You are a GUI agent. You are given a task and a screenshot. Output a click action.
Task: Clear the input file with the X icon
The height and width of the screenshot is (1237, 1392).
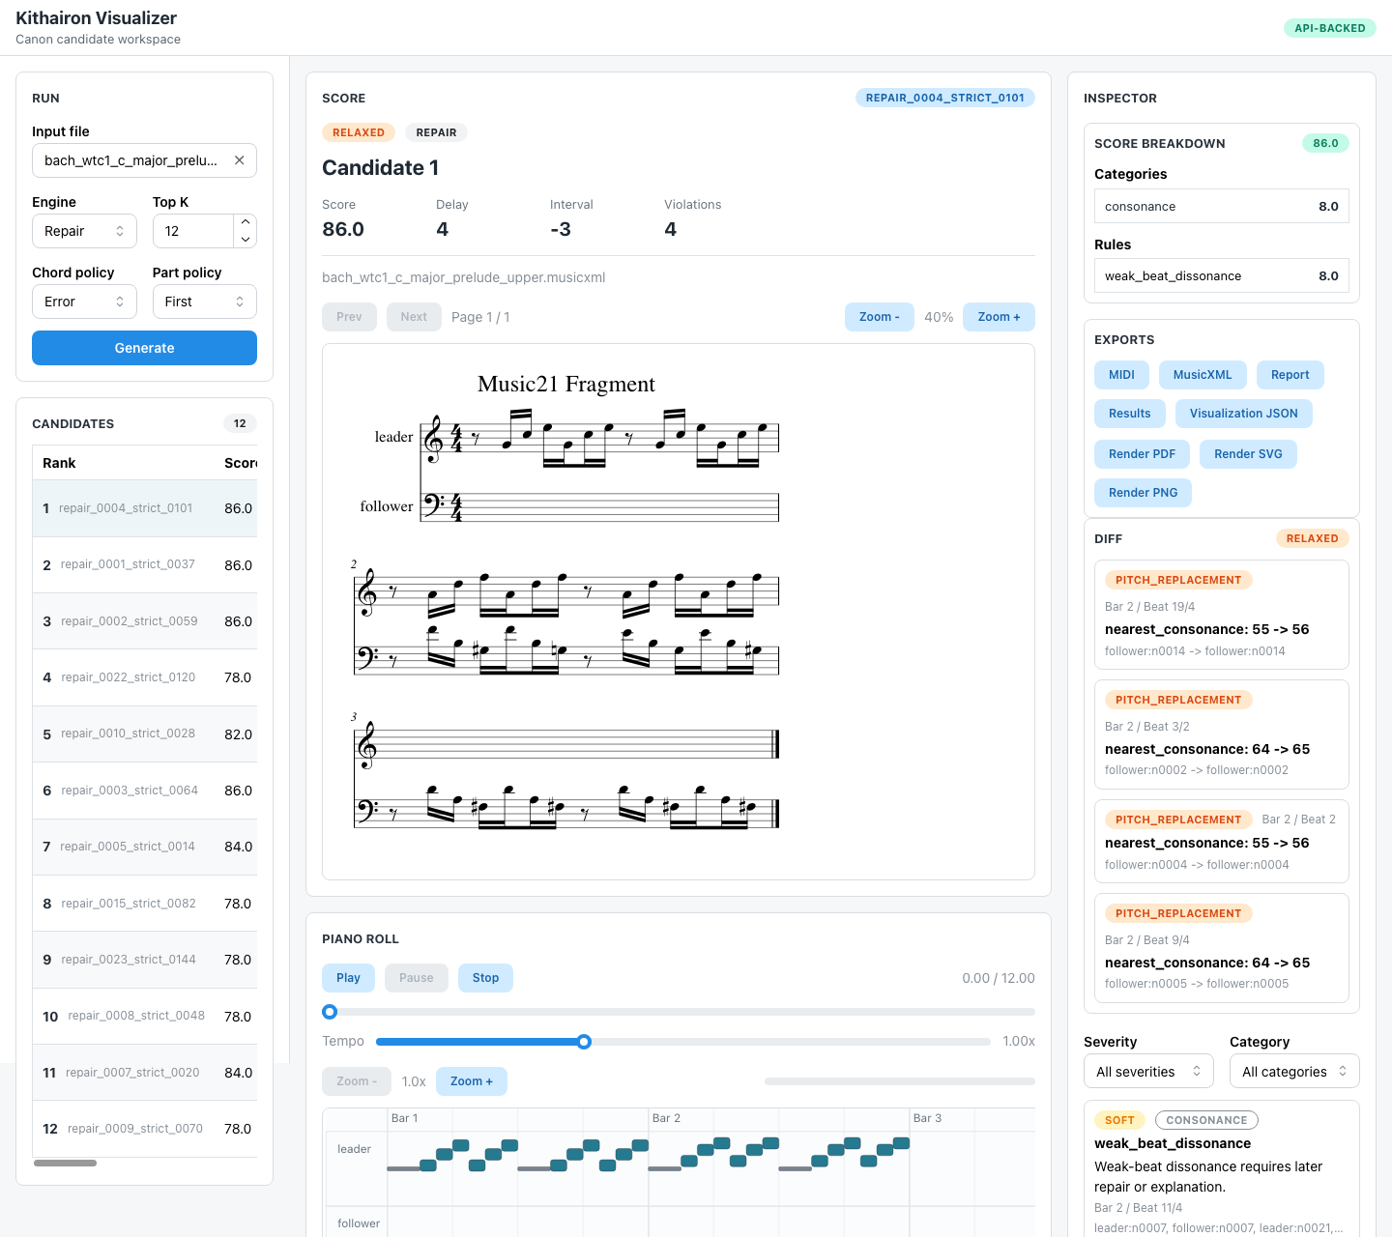pos(239,160)
